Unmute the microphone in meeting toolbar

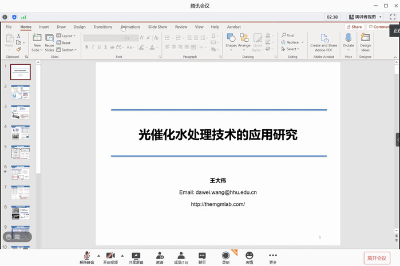pos(87,256)
